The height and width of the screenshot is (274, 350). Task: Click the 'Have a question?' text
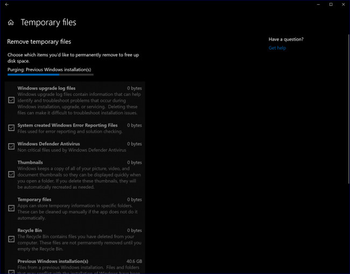coord(286,39)
